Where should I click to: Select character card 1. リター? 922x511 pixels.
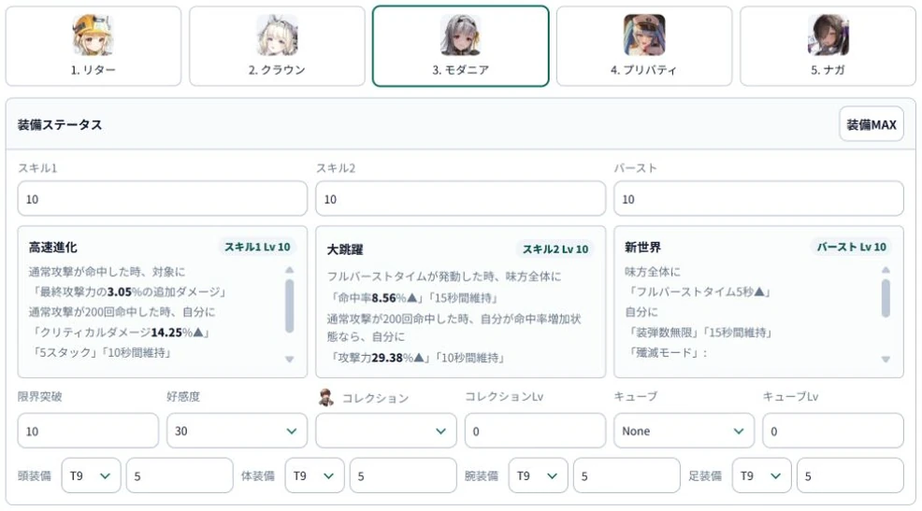94,46
